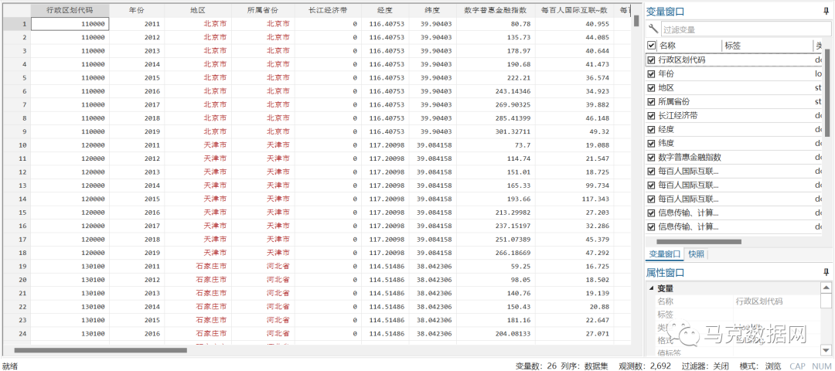Uncheck the 纬度 variable checkbox
This screenshot has width=835, height=371.
651,143
